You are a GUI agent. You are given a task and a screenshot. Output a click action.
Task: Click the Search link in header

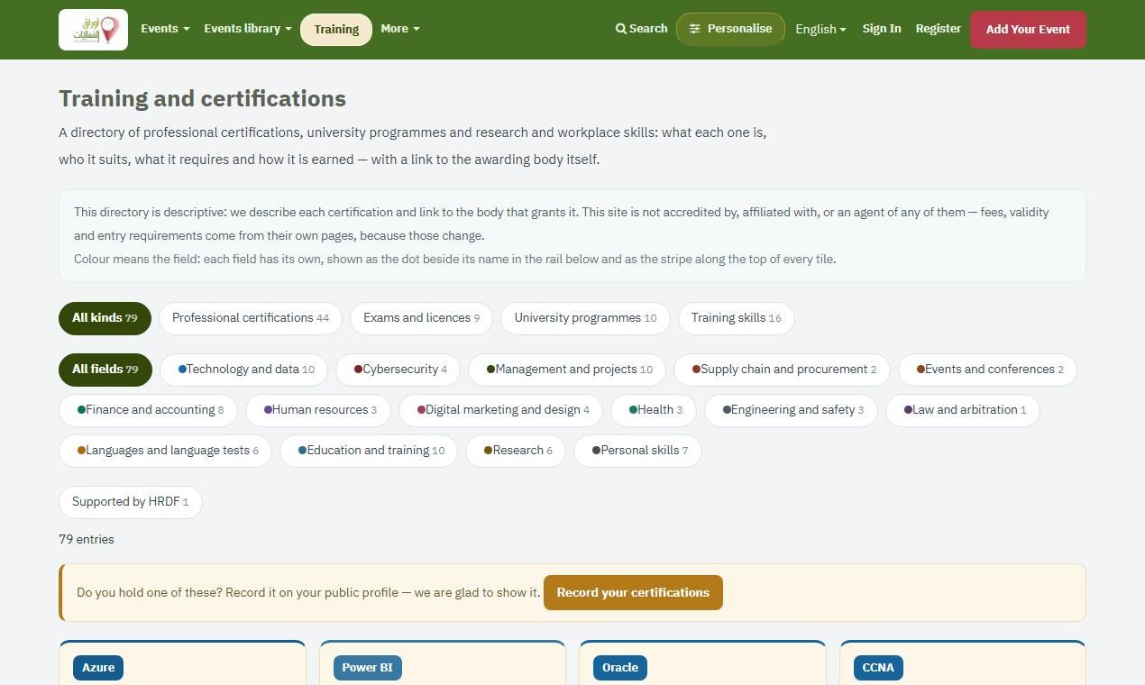tap(642, 29)
